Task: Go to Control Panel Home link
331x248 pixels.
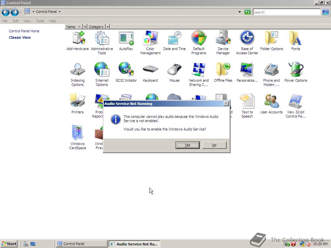Action: coord(24,31)
